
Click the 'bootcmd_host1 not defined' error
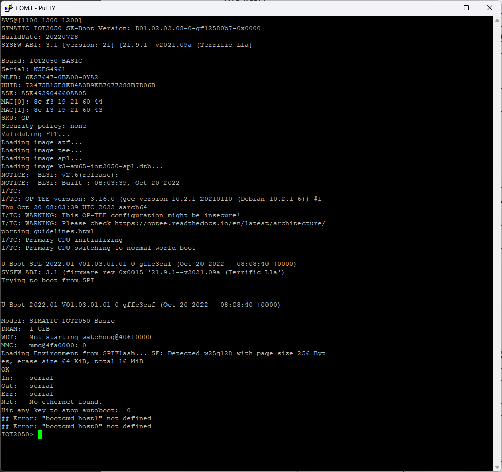coord(76,418)
